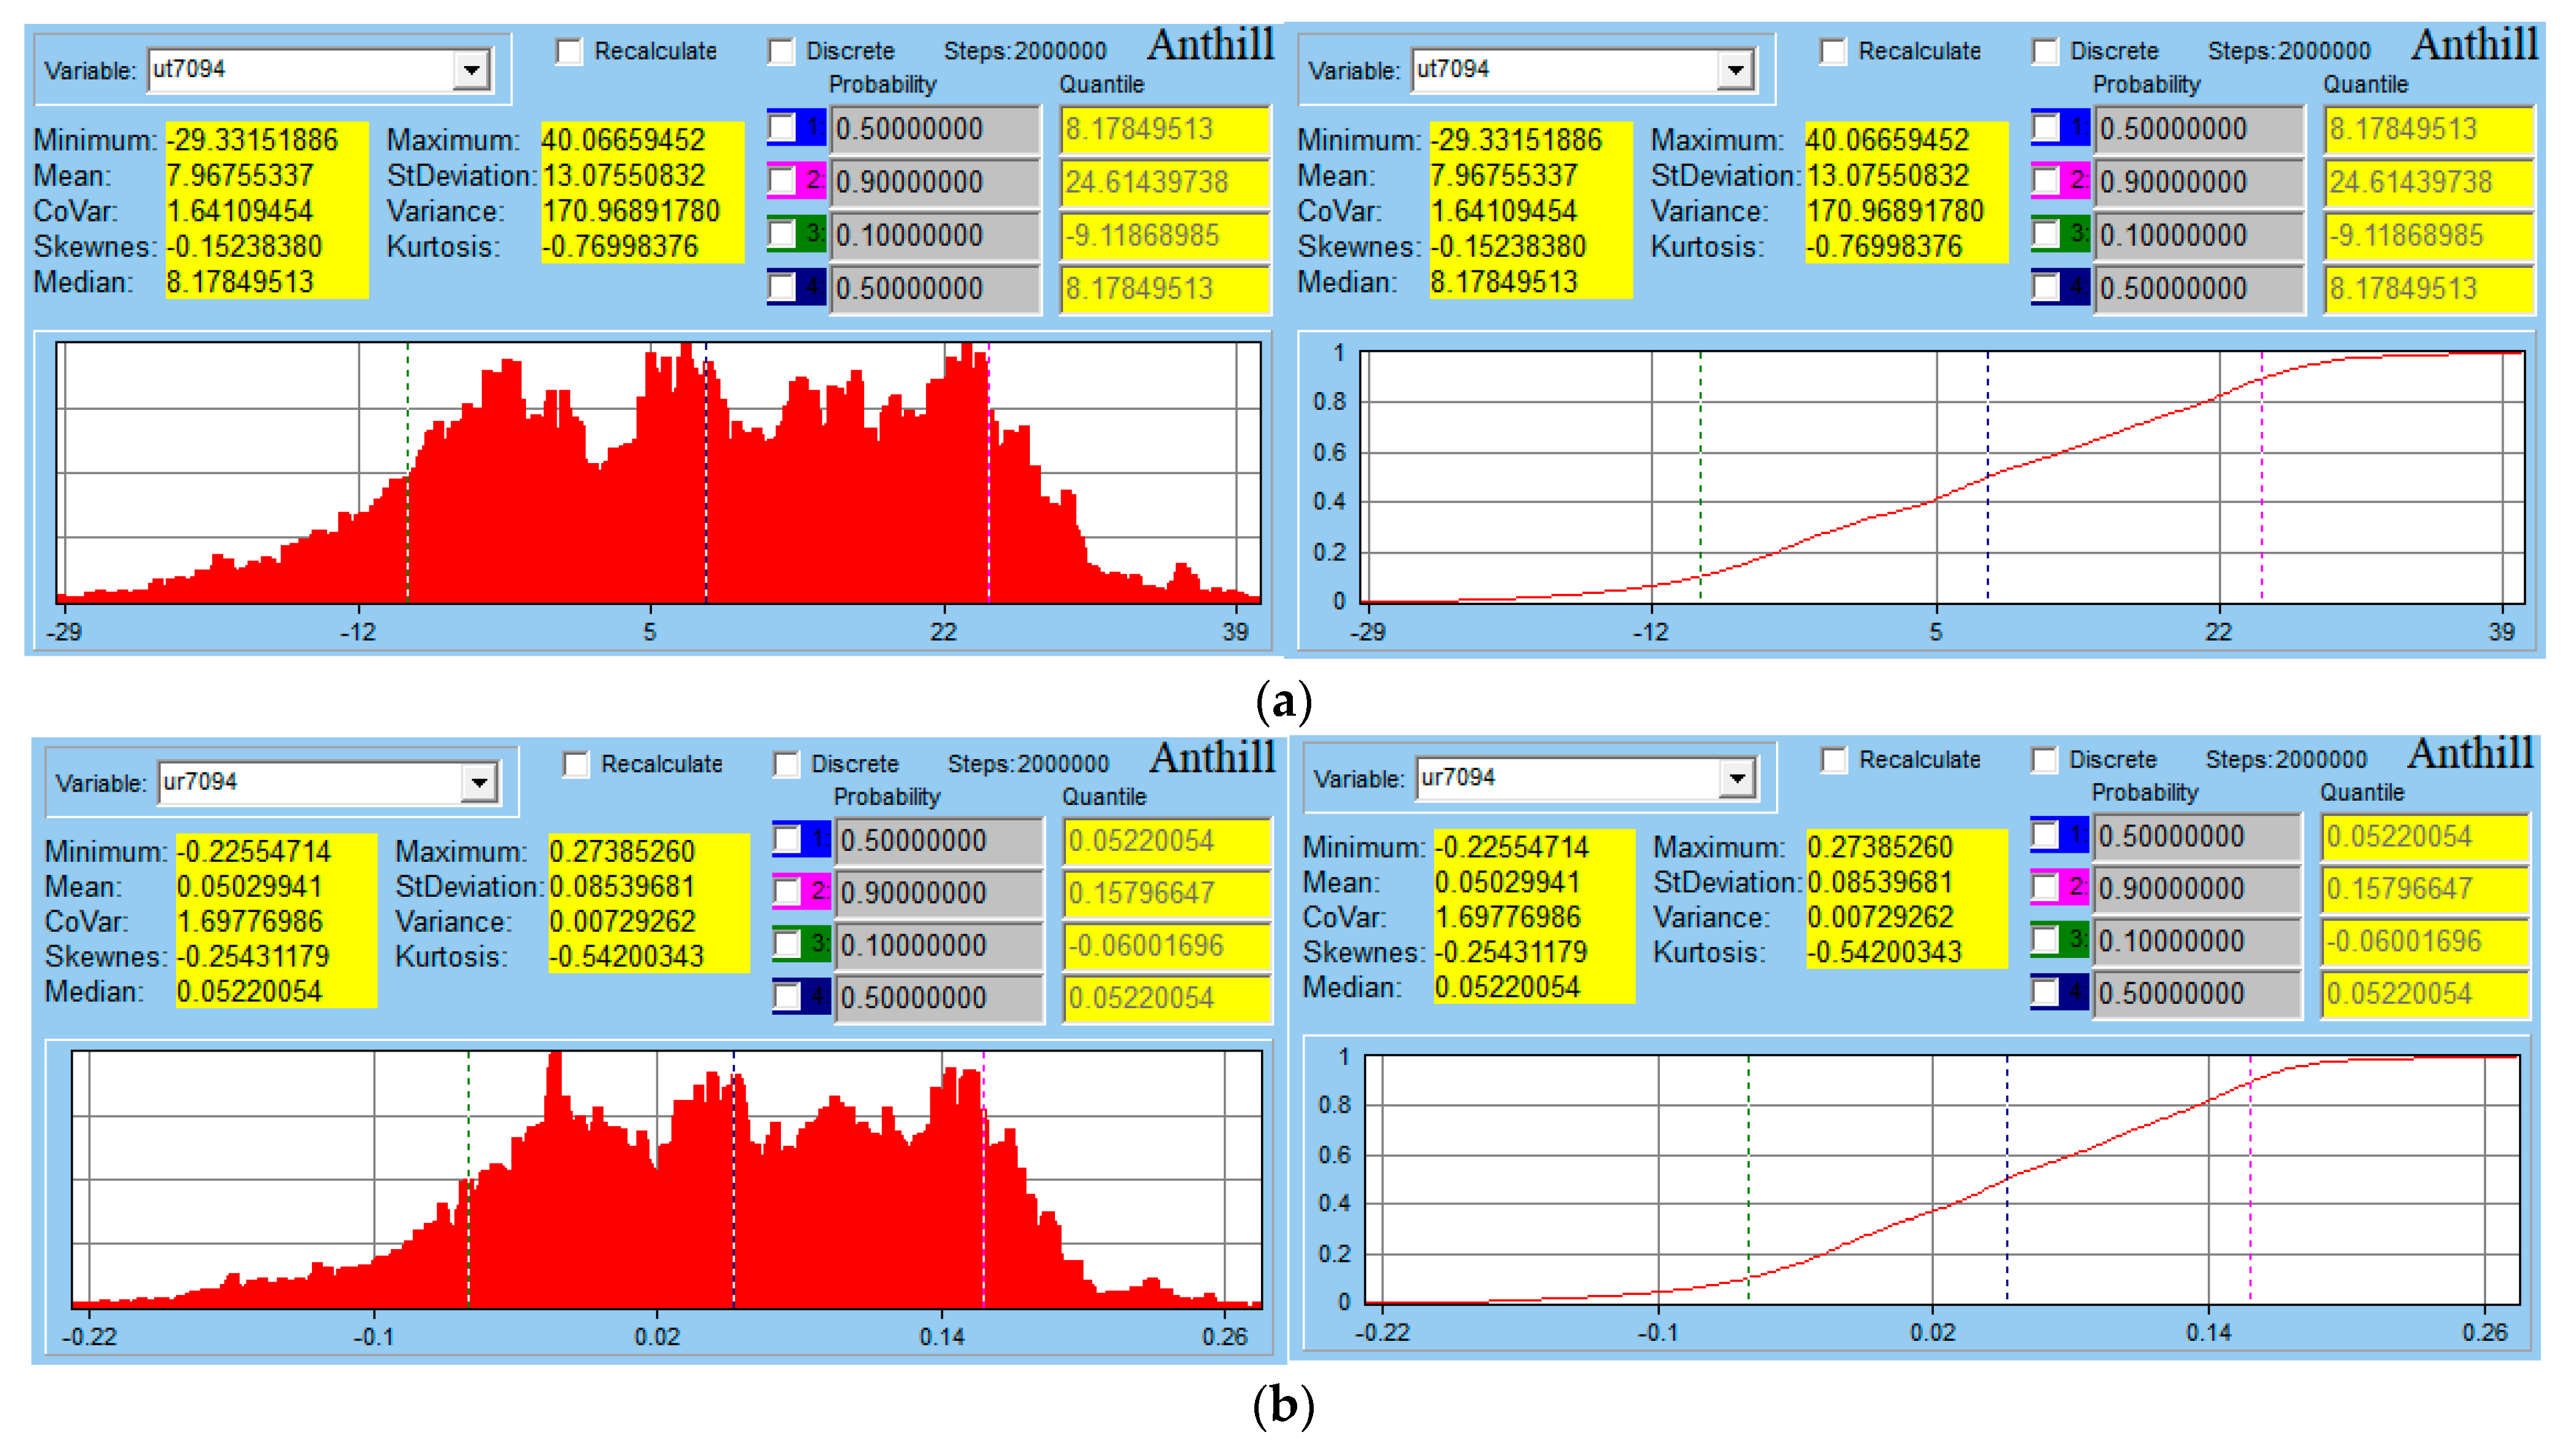Viewport: 2576px width, 1451px height.
Task: Enable Recalculate checkbox in top-left ut7094 panel
Action: coord(569,51)
